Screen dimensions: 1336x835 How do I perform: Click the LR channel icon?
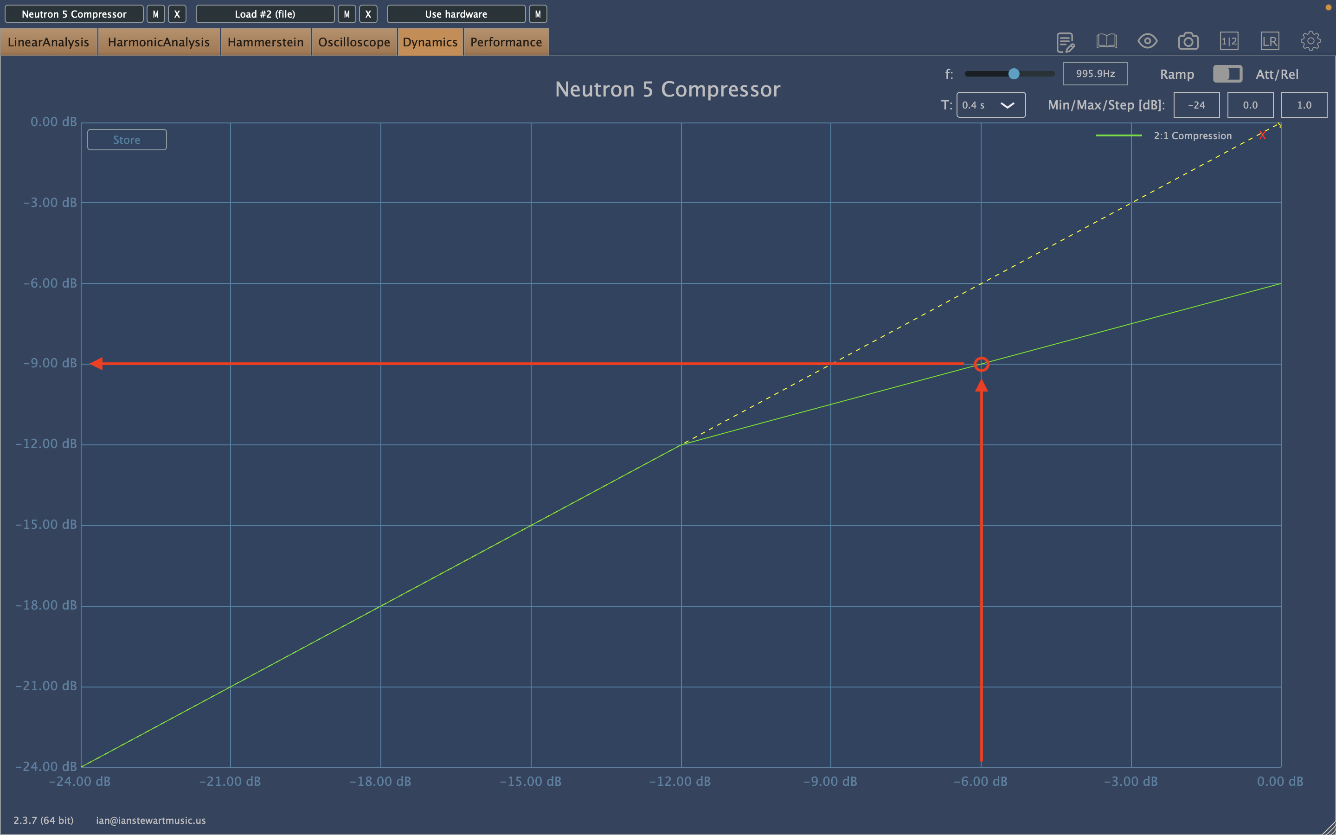[1270, 41]
